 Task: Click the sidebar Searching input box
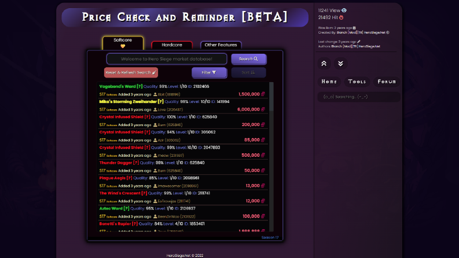click(x=359, y=97)
